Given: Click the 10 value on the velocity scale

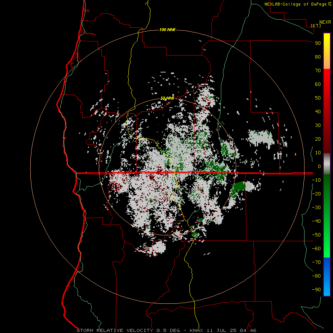Looking at the screenshot, I should [318, 153].
